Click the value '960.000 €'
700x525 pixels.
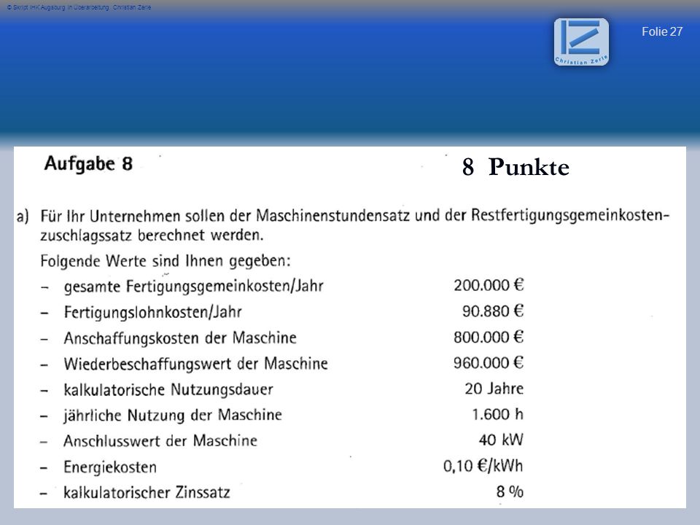pyautogui.click(x=489, y=363)
